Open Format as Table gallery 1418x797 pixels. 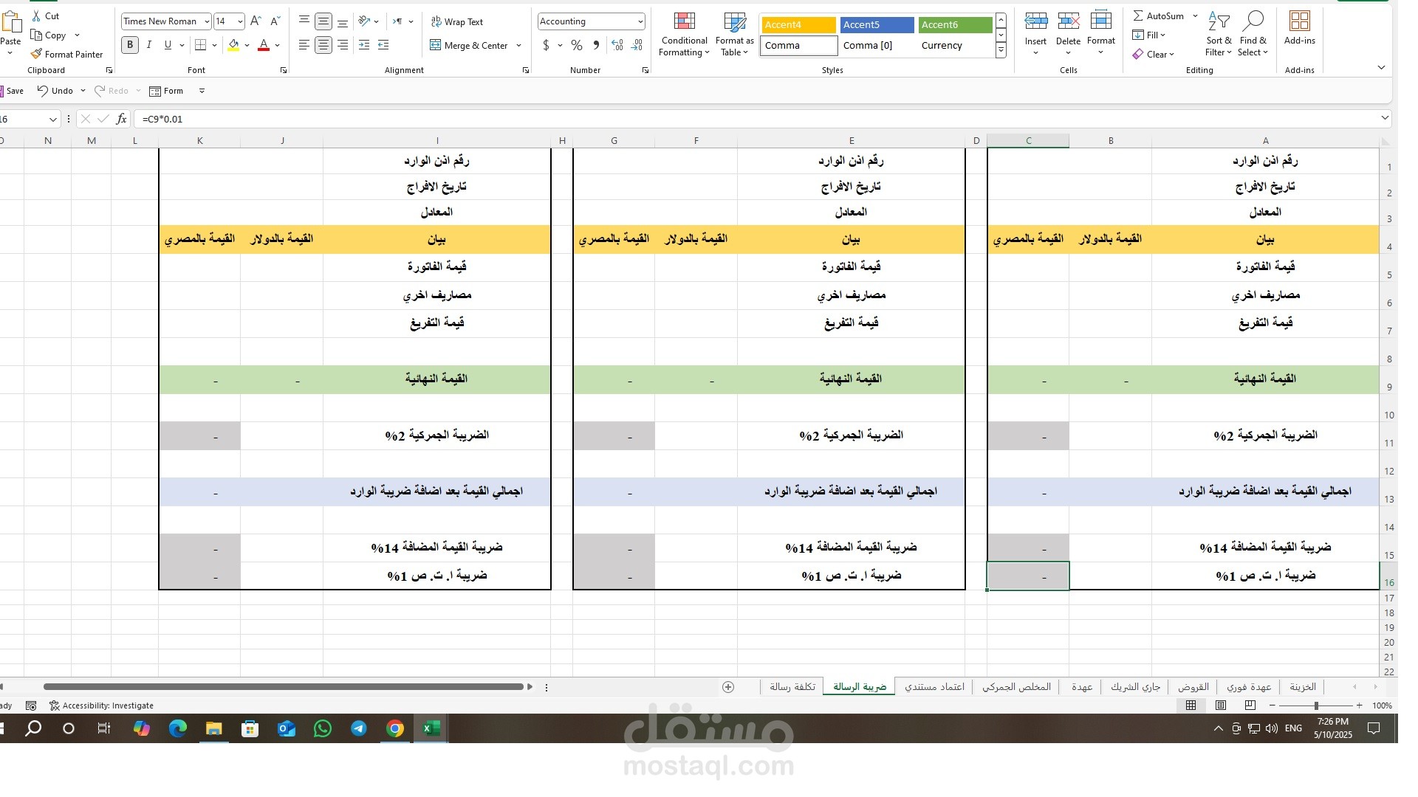(x=734, y=34)
